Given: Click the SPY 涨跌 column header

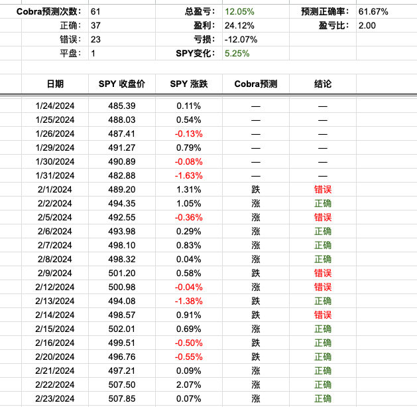Looking at the screenshot, I should pos(189,84).
